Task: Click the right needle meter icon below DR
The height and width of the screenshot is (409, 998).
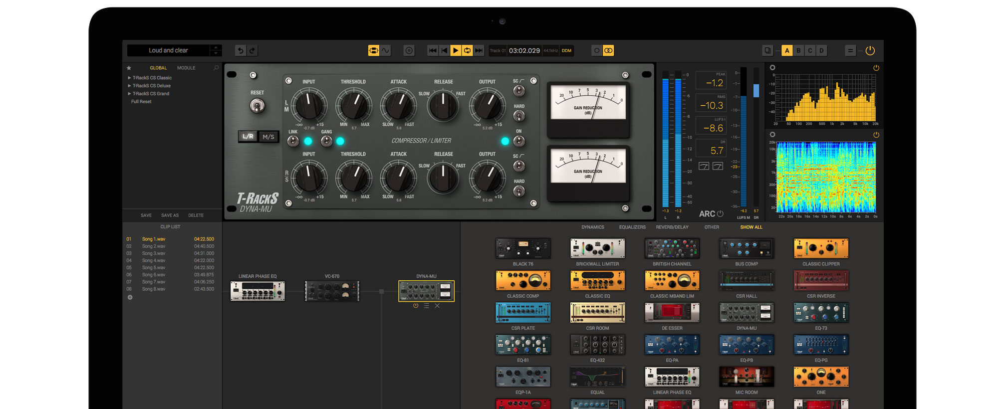Action: (718, 166)
